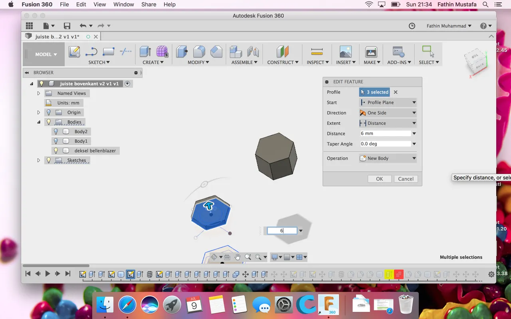
Task: Clear the profile selection X
Action: coord(396,92)
